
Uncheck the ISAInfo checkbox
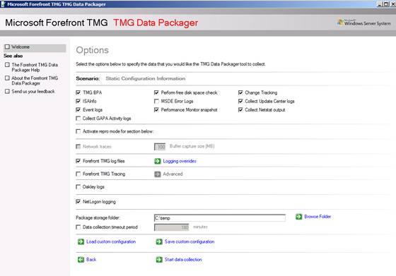pyautogui.click(x=78, y=101)
